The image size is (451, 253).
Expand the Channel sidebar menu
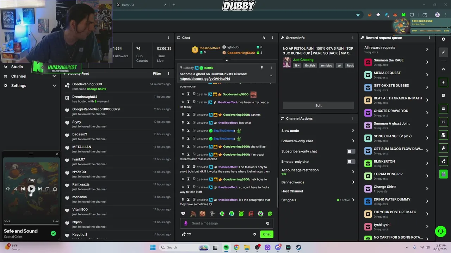30,76
